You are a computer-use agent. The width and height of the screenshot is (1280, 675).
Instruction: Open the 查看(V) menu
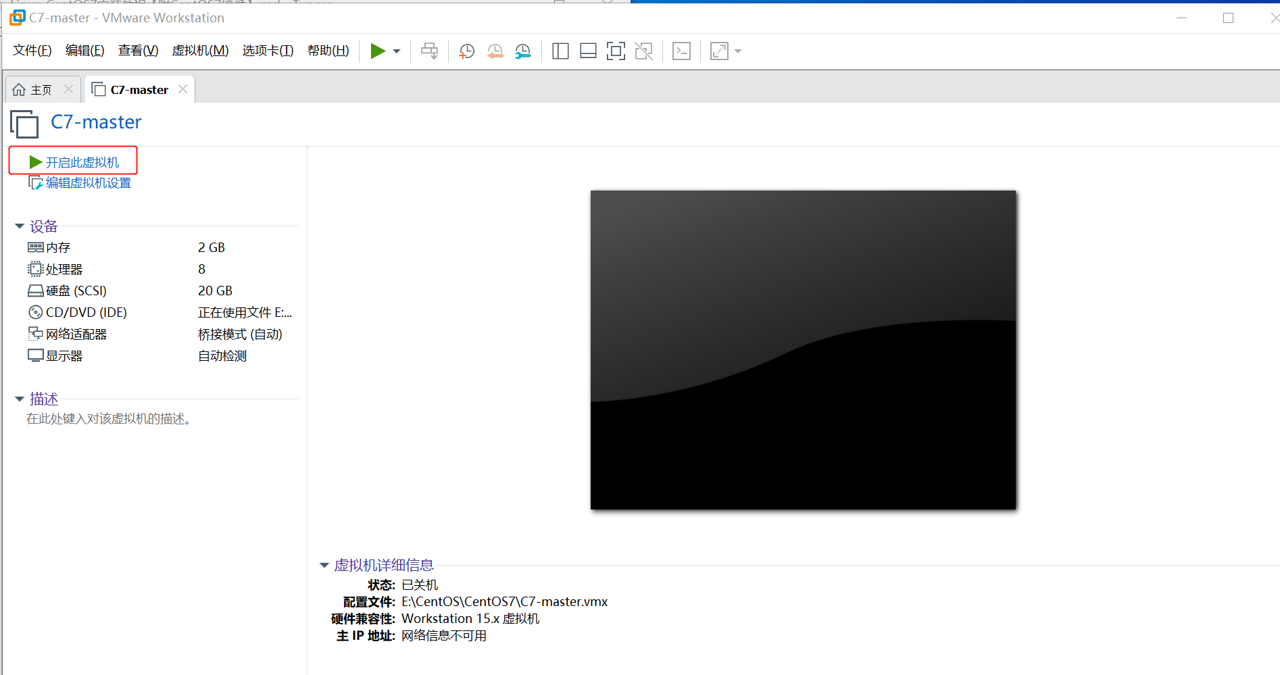[139, 51]
